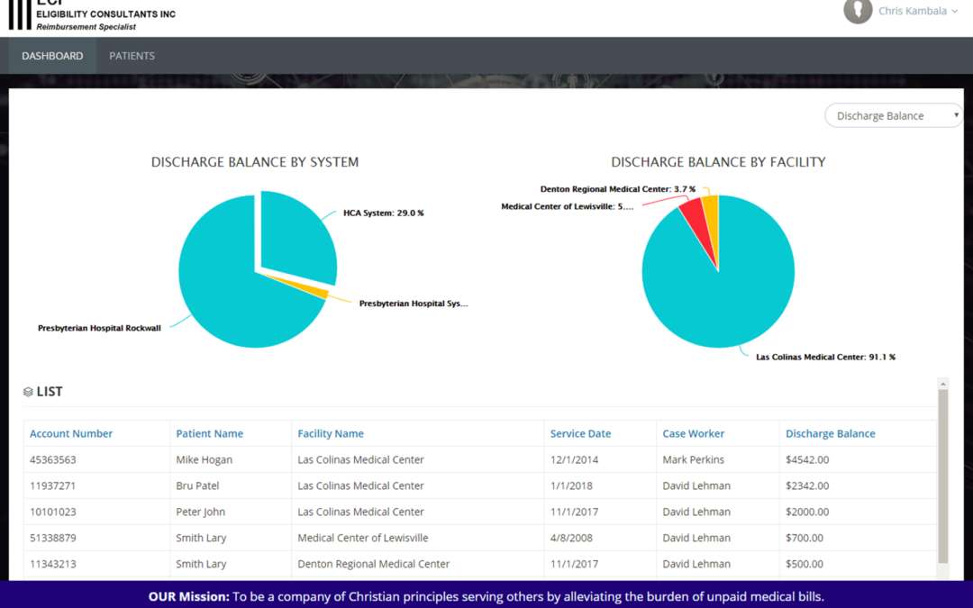Click David Lehman in the Bru Patel row
Viewport: 973px width, 608px height.
click(696, 485)
